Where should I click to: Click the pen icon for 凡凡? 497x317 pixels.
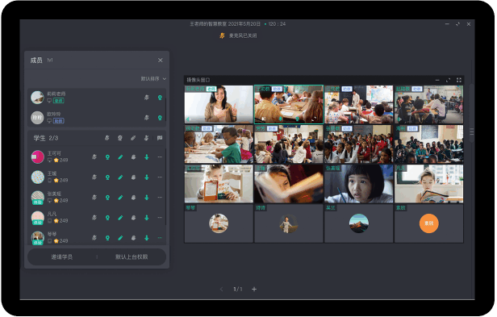pos(120,218)
